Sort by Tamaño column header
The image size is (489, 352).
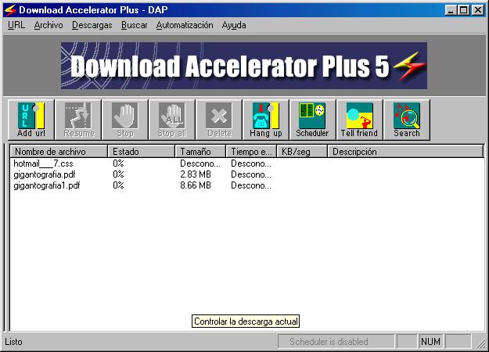pyautogui.click(x=200, y=152)
